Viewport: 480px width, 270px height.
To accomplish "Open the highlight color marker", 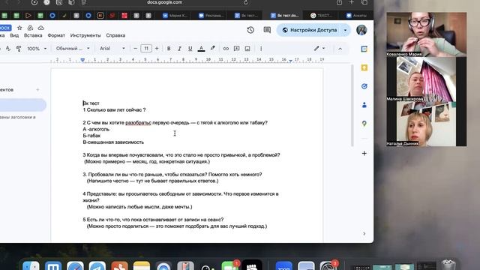I will (212, 48).
